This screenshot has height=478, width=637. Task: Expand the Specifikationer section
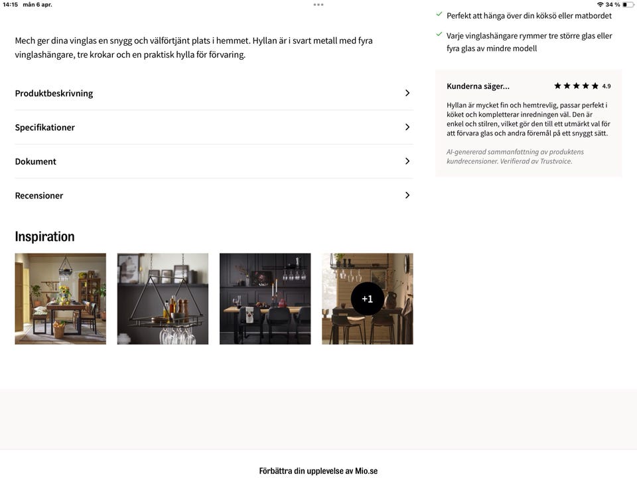pos(407,127)
